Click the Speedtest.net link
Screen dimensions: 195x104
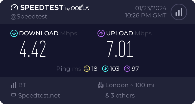pyautogui.click(x=39, y=95)
